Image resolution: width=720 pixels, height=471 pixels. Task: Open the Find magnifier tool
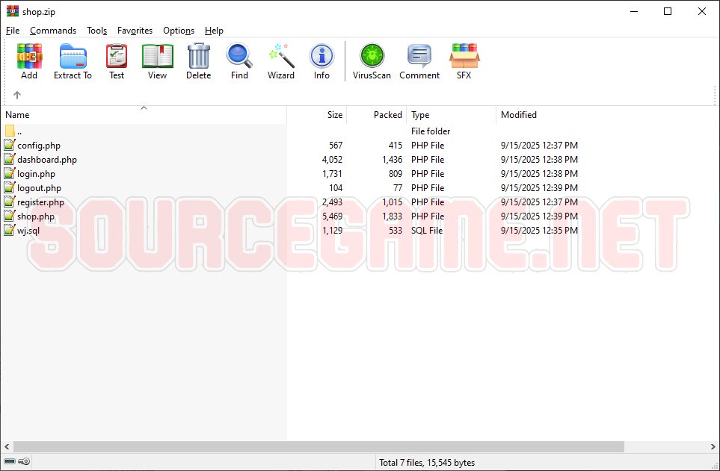click(239, 60)
